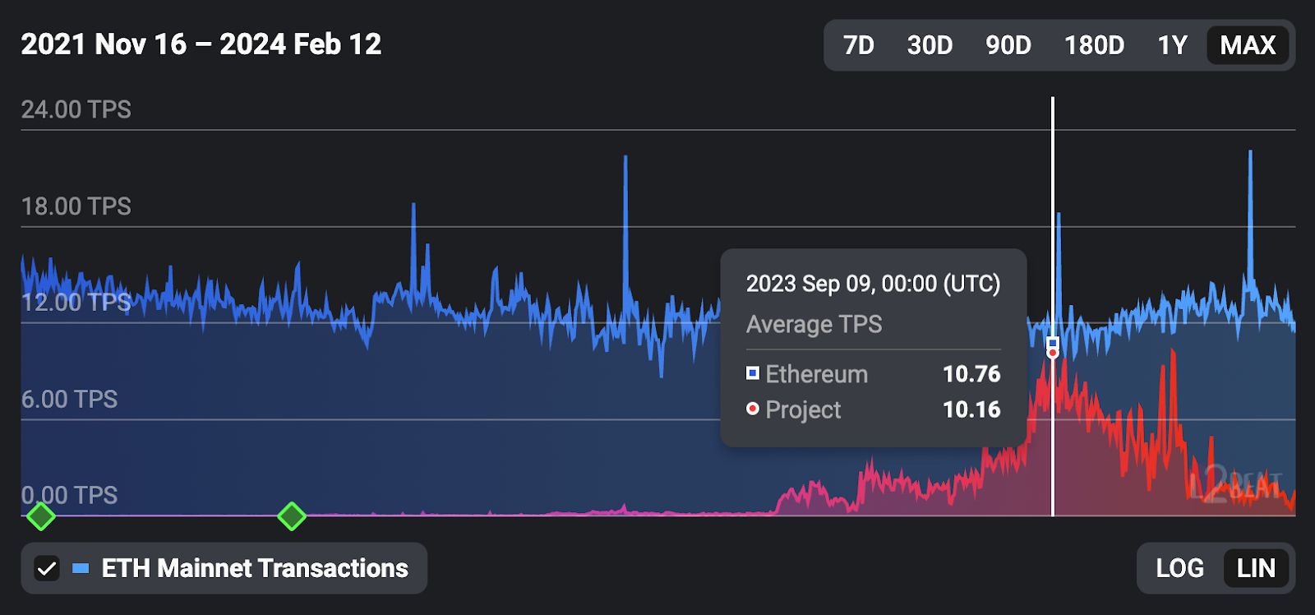Click the Ethereum value 10.76

(x=971, y=374)
